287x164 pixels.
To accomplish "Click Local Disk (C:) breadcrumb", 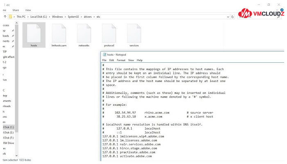I will (39, 17).
